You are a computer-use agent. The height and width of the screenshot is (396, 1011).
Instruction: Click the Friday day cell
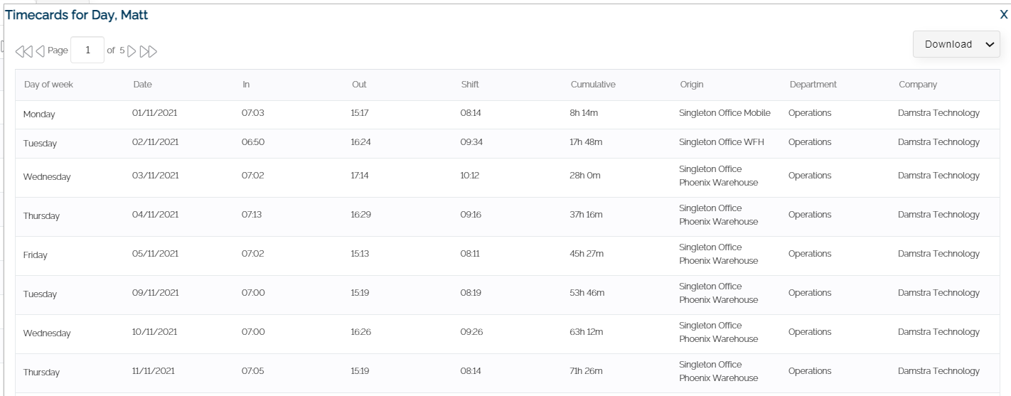(35, 255)
